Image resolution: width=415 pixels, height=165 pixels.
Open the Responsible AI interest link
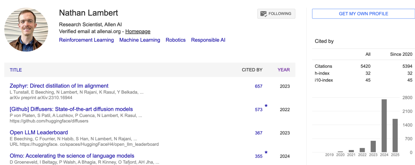coord(208,40)
